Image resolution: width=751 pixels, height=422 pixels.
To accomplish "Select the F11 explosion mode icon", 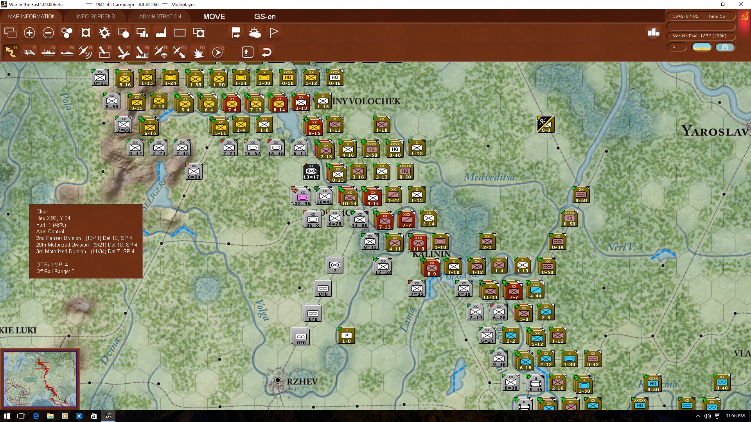I will [199, 52].
